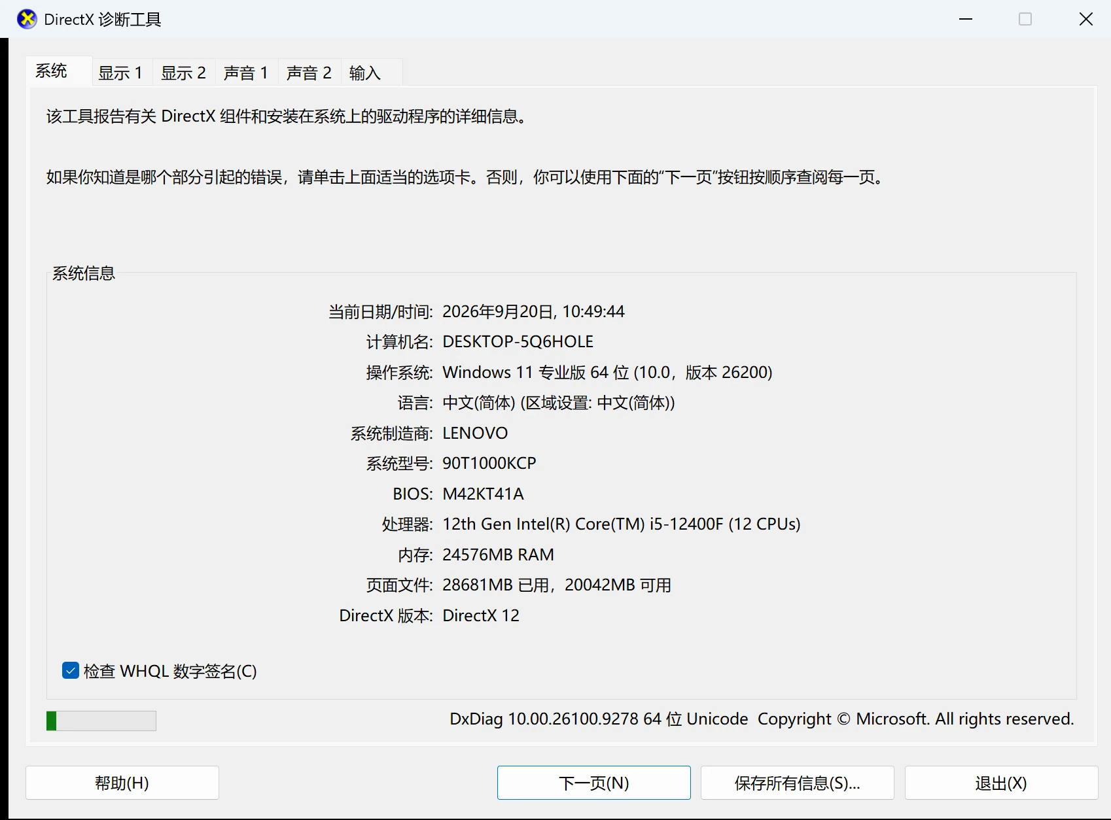This screenshot has height=820, width=1111.
Task: Click processor value i5-12400F
Action: pyautogui.click(x=622, y=524)
